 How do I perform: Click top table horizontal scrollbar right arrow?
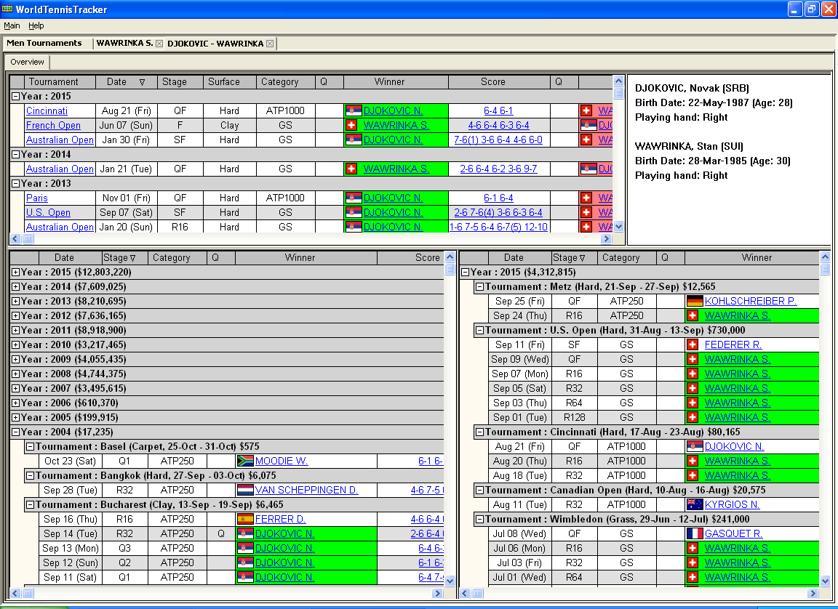(x=606, y=238)
